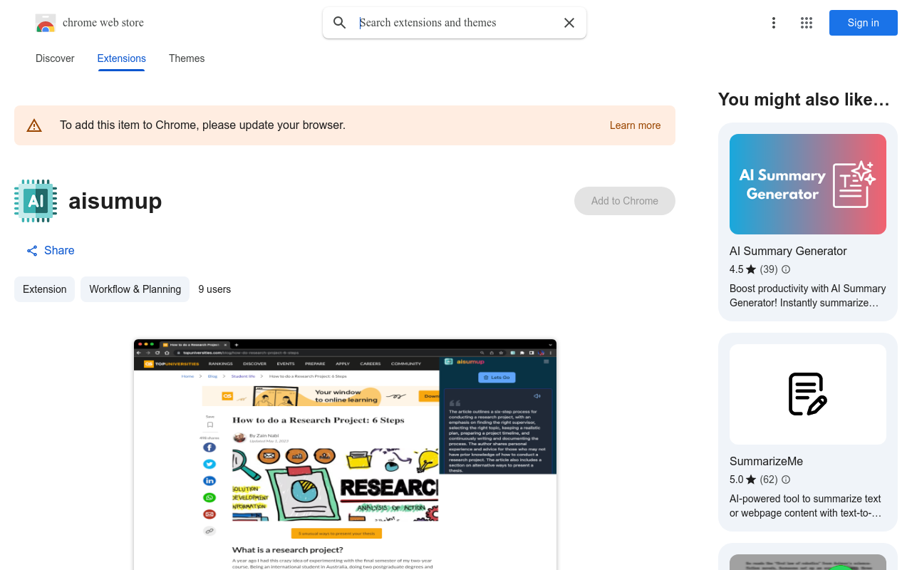Screen dimensions: 912x570
Task: Open the Workflow & Planning category chip
Action: pos(135,289)
